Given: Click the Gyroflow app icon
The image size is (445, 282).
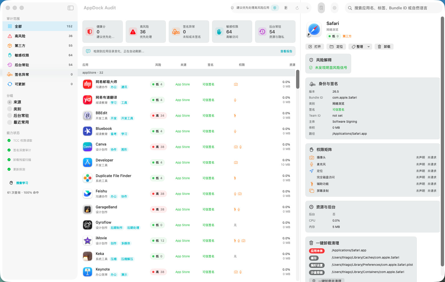Looking at the screenshot, I should pyautogui.click(x=88, y=225).
